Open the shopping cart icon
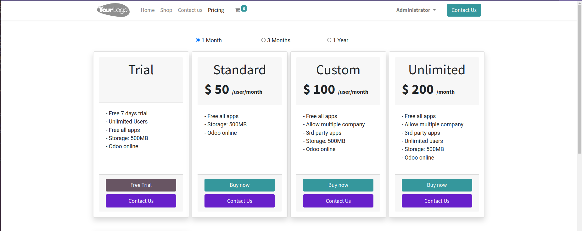Image resolution: width=582 pixels, height=231 pixels. click(x=238, y=10)
